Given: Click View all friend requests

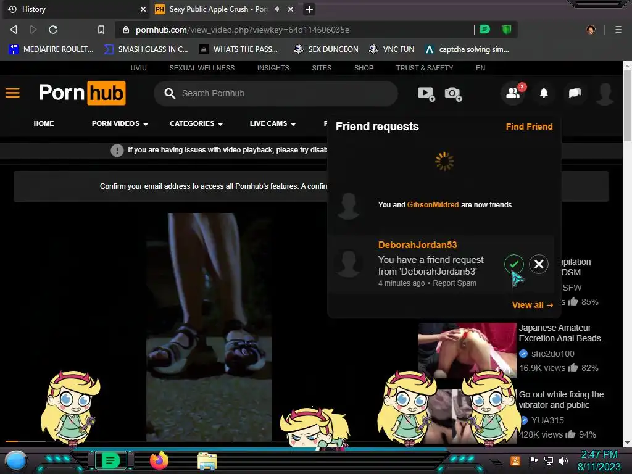Looking at the screenshot, I should pos(533,305).
